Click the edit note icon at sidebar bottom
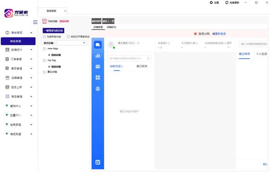Viewport: 270px width, 172px height. pyautogui.click(x=98, y=162)
